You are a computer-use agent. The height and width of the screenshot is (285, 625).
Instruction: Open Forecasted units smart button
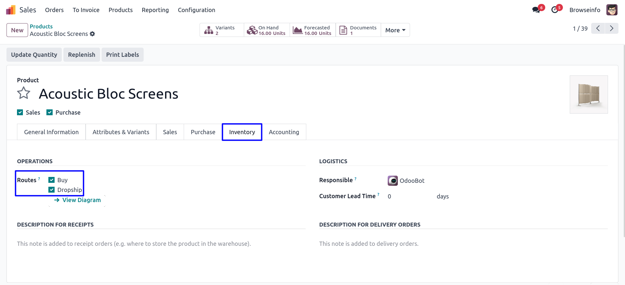(x=312, y=30)
